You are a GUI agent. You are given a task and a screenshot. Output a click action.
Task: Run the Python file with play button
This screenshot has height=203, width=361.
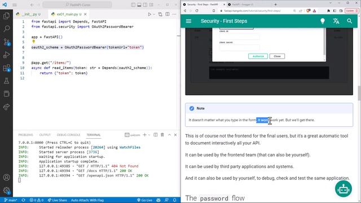coord(149,14)
